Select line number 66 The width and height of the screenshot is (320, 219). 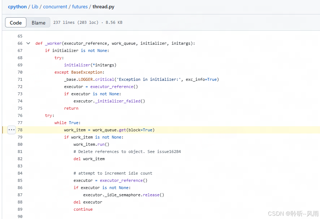click(20, 43)
